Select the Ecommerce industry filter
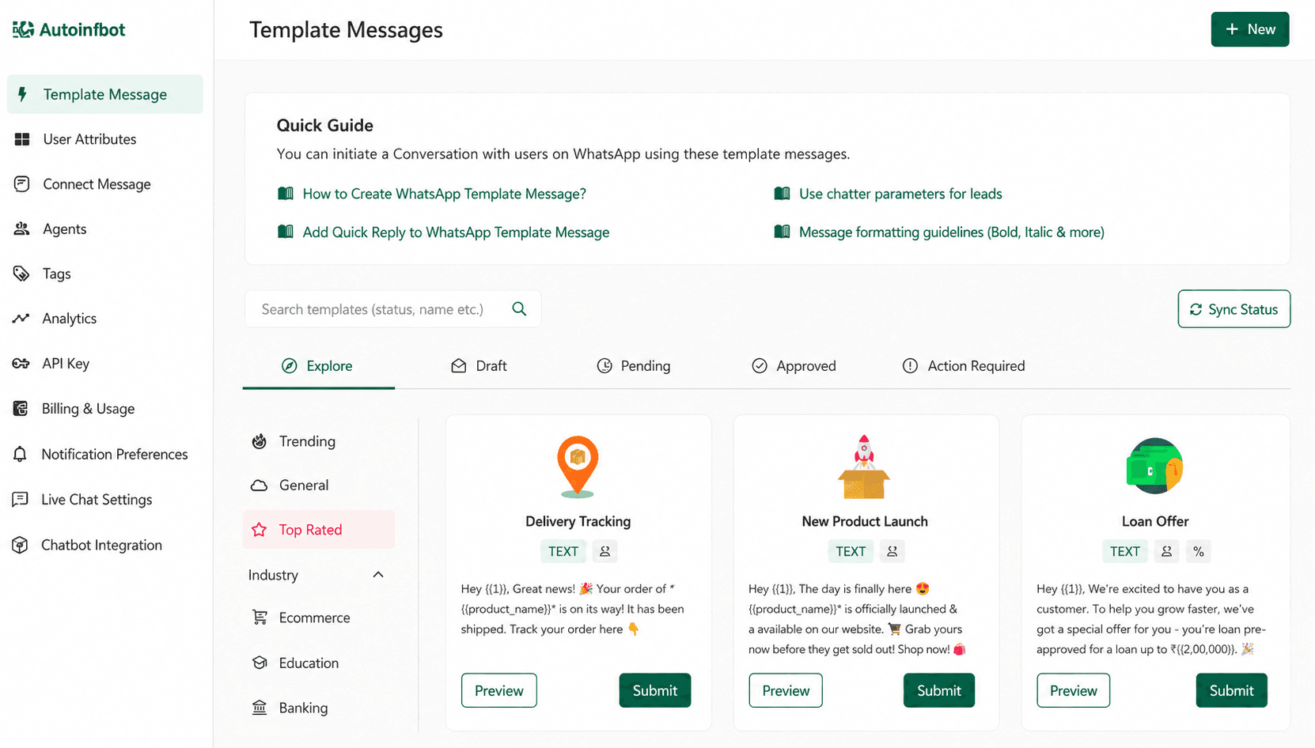The image size is (1315, 748). [x=319, y=618]
